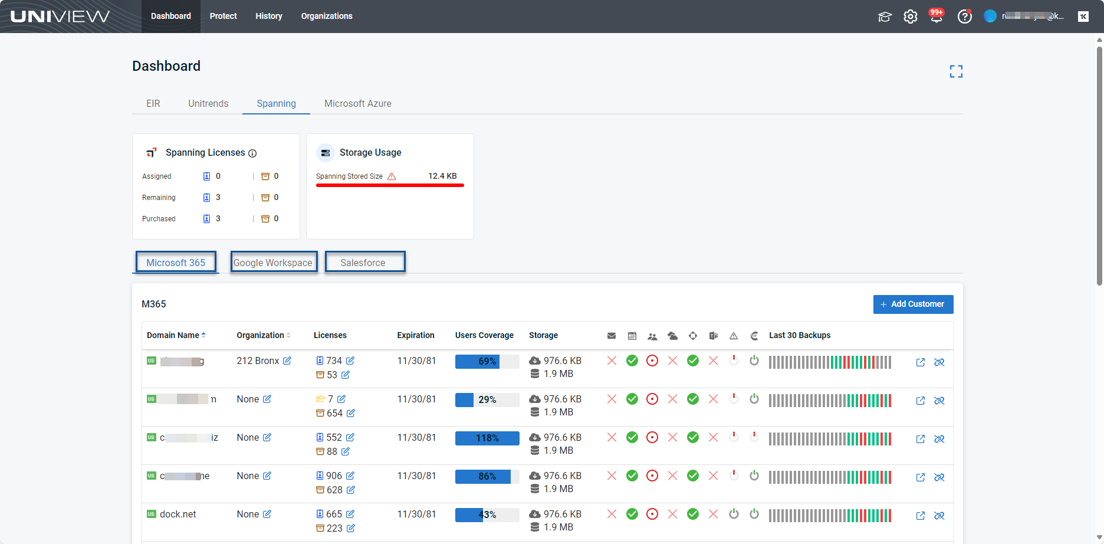
Task: Toggle green power icon in 29% row
Action: point(754,399)
